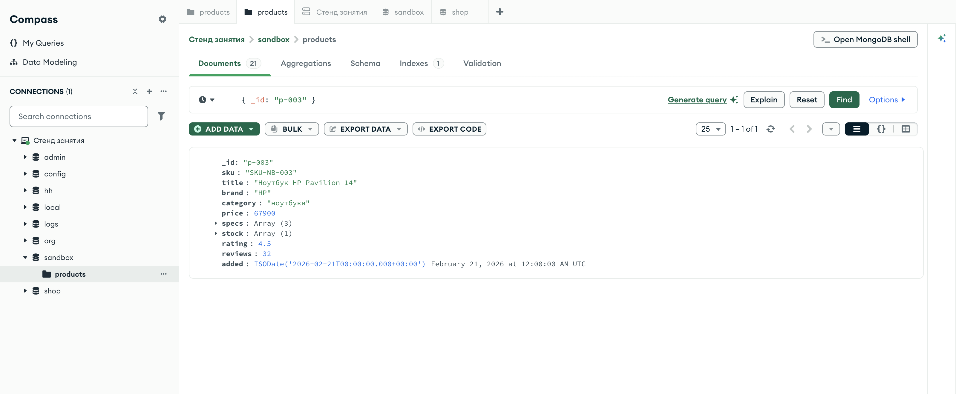This screenshot has width=956, height=394.
Task: Switch to JSON view
Action: coord(881,129)
